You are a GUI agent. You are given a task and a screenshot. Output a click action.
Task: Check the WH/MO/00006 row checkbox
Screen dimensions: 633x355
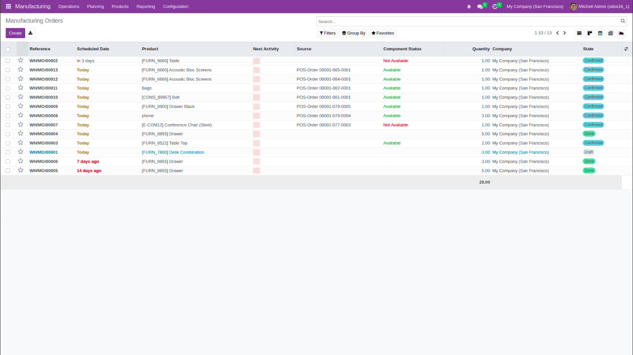pos(8,161)
